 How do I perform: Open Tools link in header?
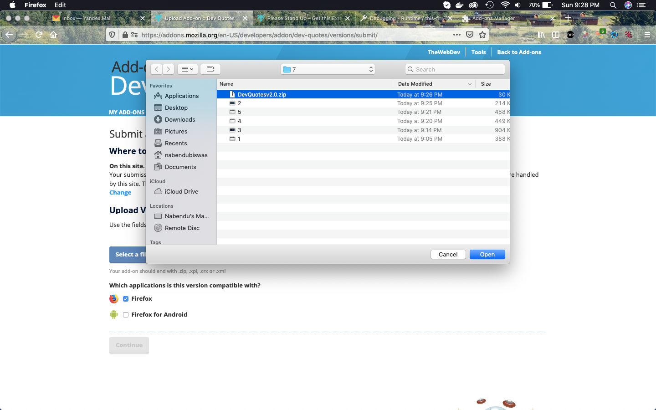click(x=478, y=52)
